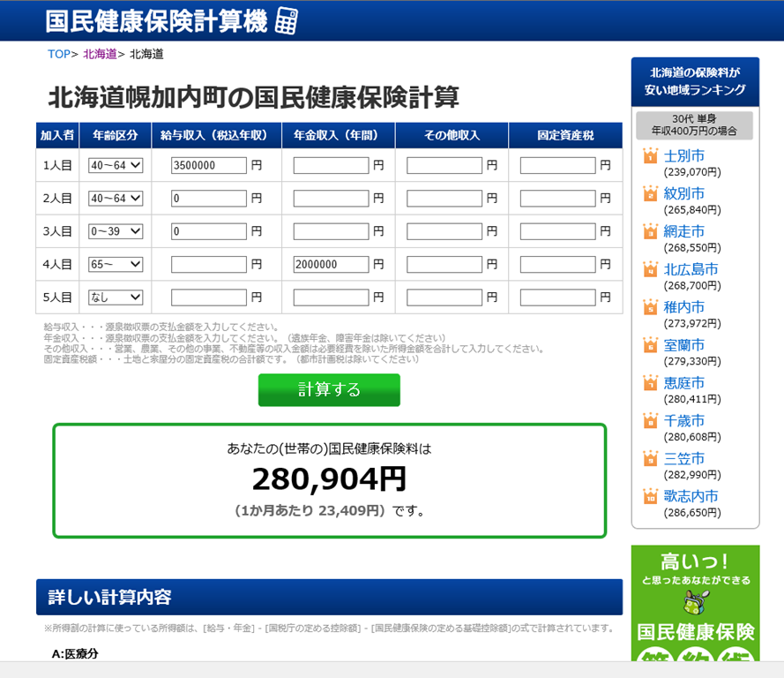The image size is (784, 678).
Task: Click the 国民健康保険計算機 site title
Action: tap(156, 21)
